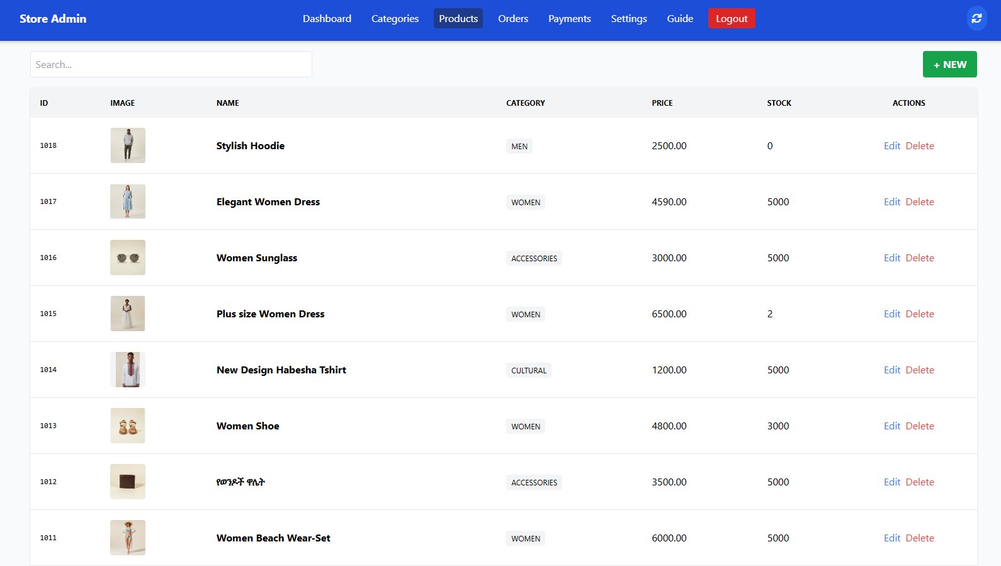The height and width of the screenshot is (566, 1001).
Task: Open the Stylish Hoodie product thumbnail
Action: [128, 145]
